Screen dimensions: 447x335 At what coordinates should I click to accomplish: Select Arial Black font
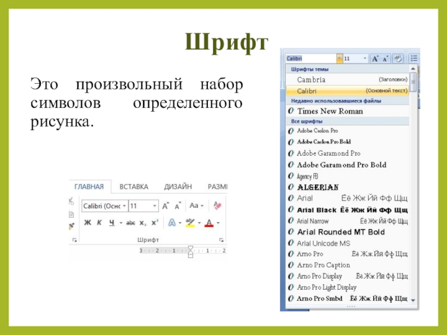(348, 210)
